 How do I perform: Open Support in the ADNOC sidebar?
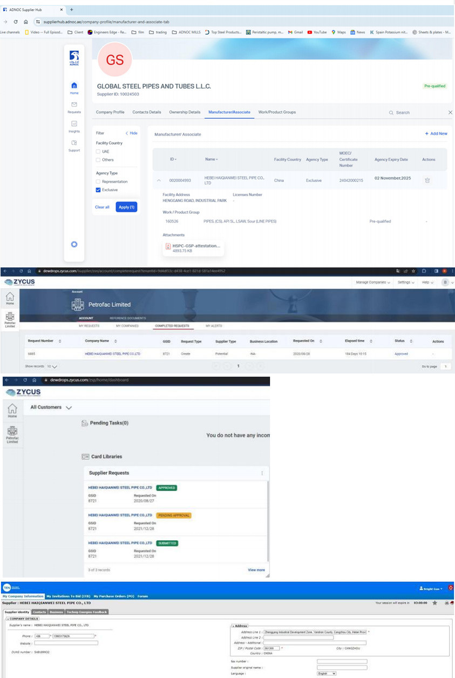[x=74, y=145]
